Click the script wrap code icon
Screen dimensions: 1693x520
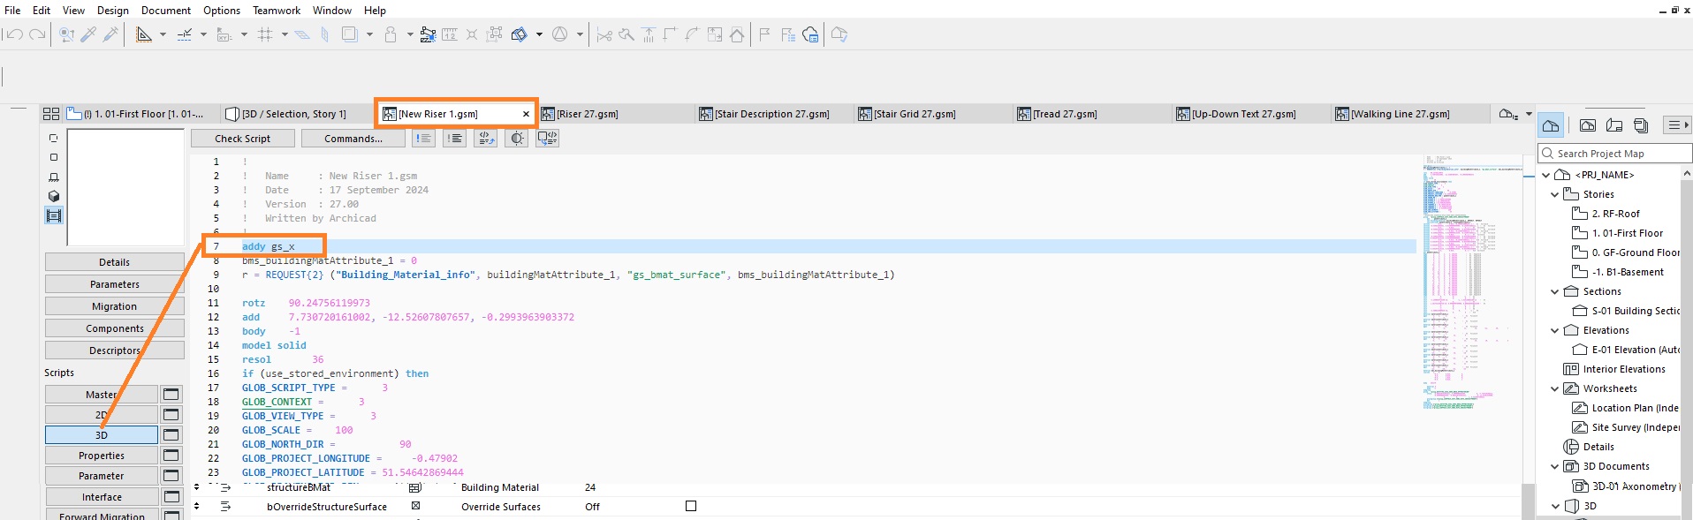486,139
